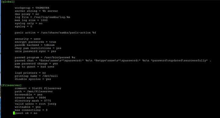Click the max log size value 1000
Screen dimensions: 220x118
pos(44,20)
